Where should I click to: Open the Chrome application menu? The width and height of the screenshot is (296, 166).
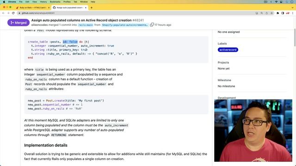12,2
